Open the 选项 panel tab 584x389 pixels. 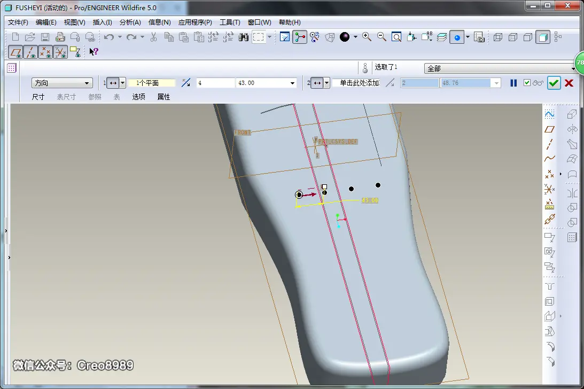(x=138, y=97)
